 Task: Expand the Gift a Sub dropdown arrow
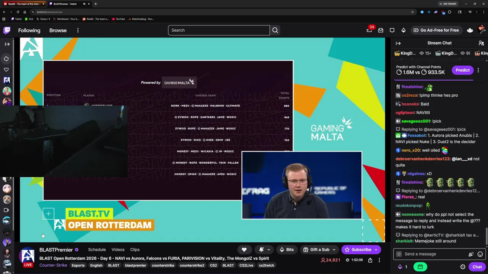point(334,250)
